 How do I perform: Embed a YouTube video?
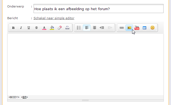pyautogui.click(x=137, y=28)
